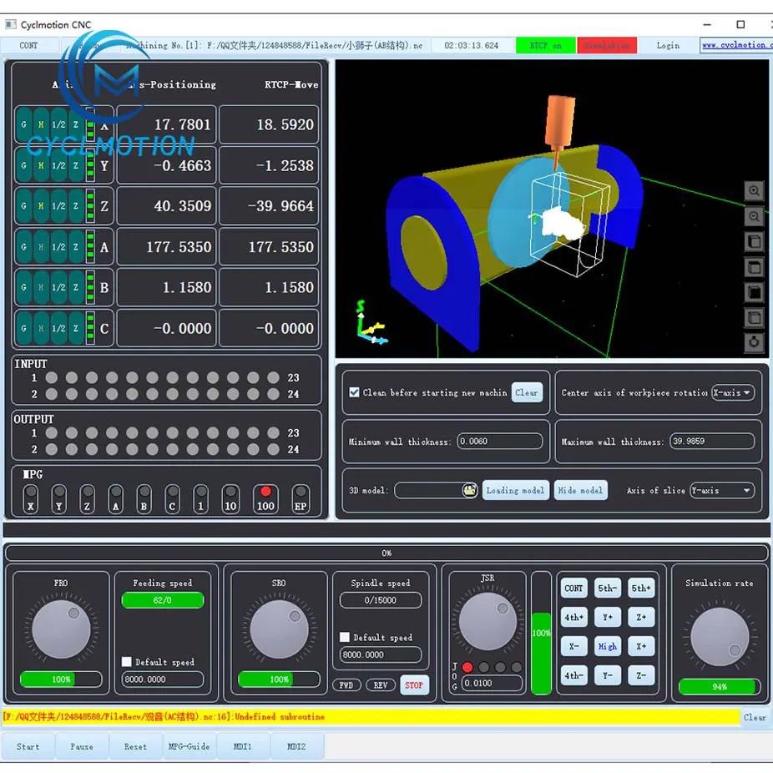The width and height of the screenshot is (773, 773).
Task: Toggle MPG Y axis selector
Action: pos(59,499)
